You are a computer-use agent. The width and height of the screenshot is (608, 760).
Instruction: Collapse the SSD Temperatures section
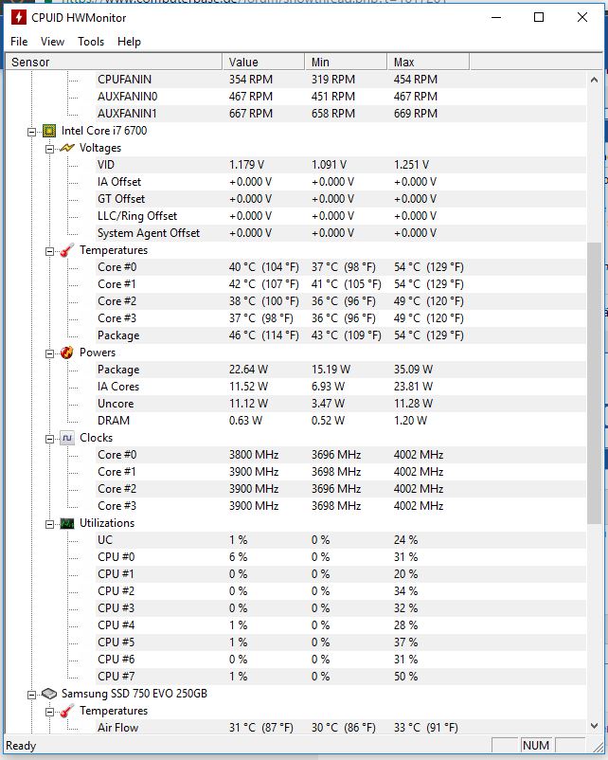(49, 712)
